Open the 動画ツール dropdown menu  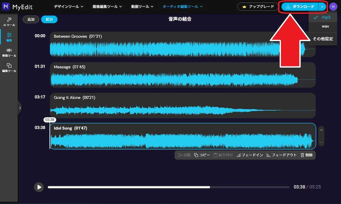142,6
